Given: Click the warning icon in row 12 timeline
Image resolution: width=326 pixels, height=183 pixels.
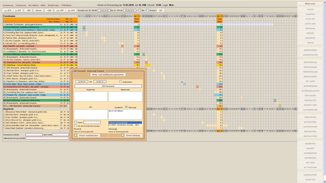Looking at the screenshot, I should 144,54.
